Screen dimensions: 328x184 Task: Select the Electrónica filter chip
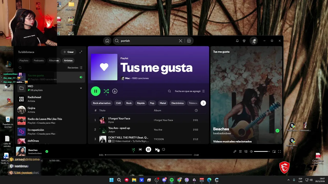[177, 103]
